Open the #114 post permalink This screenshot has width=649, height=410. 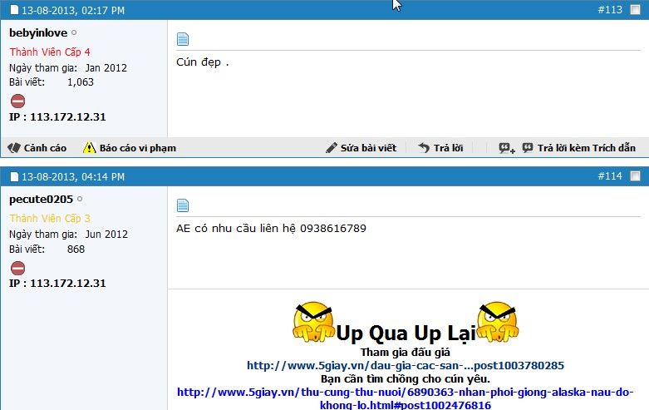point(610,176)
